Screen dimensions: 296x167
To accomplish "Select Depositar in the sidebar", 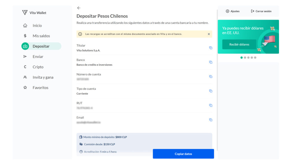I will pyautogui.click(x=41, y=46).
